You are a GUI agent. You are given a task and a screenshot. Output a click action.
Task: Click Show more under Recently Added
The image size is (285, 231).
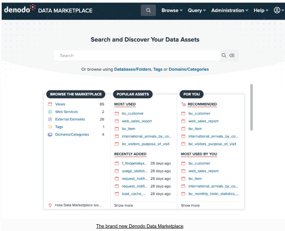click(124, 205)
